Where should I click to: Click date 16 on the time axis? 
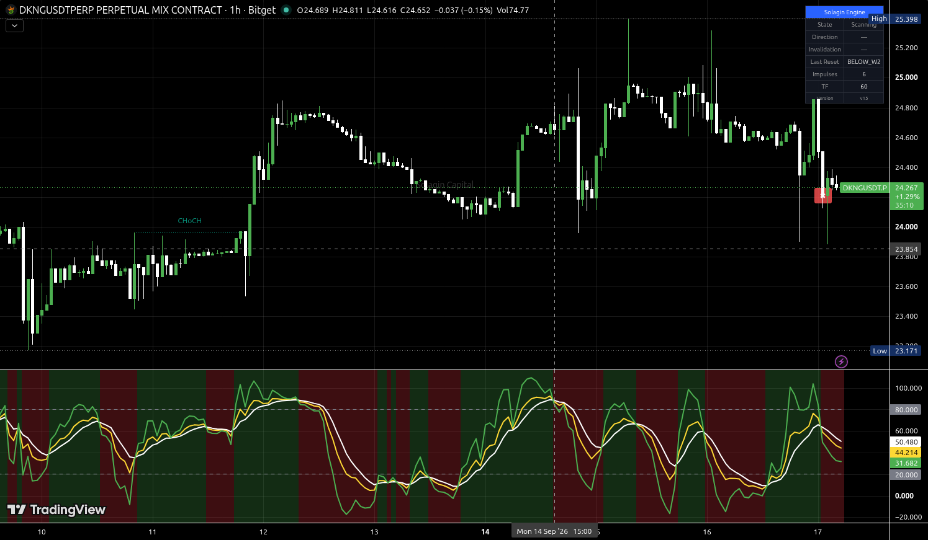[707, 532]
